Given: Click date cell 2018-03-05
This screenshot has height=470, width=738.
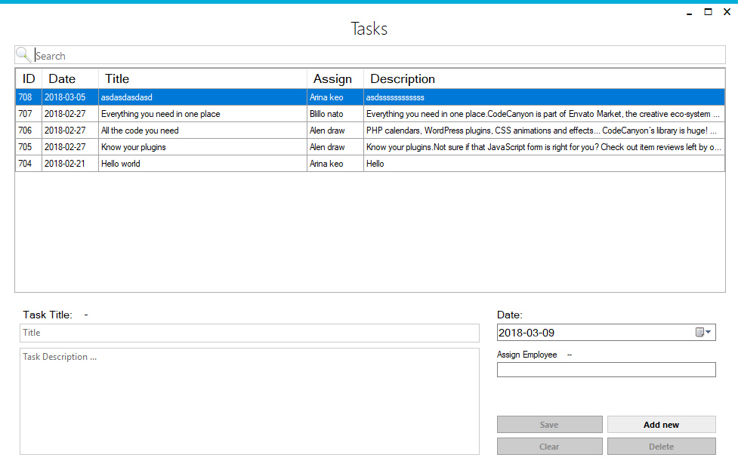Looking at the screenshot, I should pyautogui.click(x=70, y=97).
